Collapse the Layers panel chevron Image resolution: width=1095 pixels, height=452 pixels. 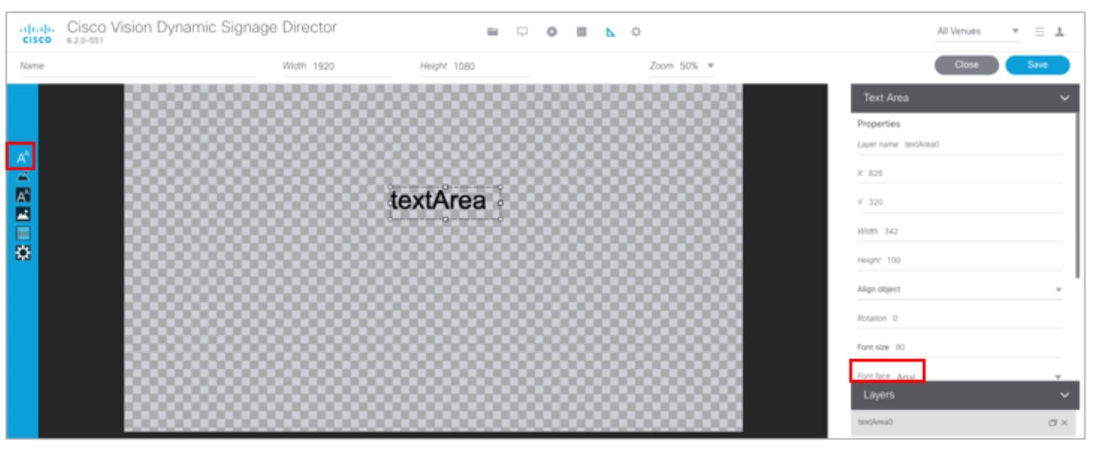(x=1064, y=395)
